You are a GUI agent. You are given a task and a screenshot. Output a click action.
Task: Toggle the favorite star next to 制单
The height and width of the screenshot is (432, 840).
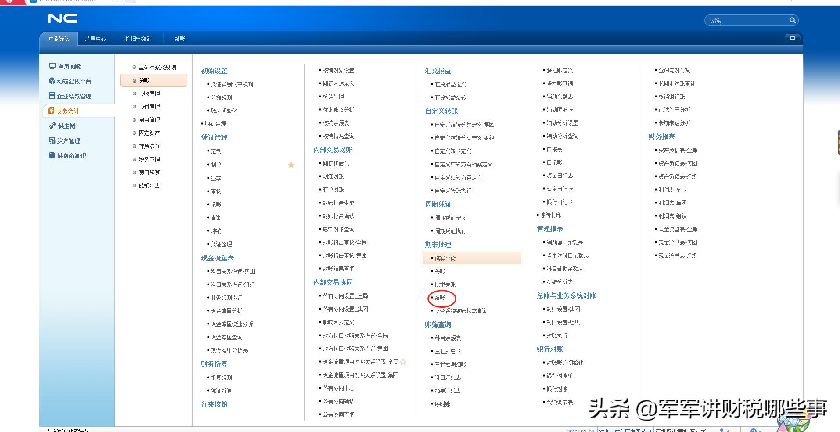pyautogui.click(x=291, y=165)
